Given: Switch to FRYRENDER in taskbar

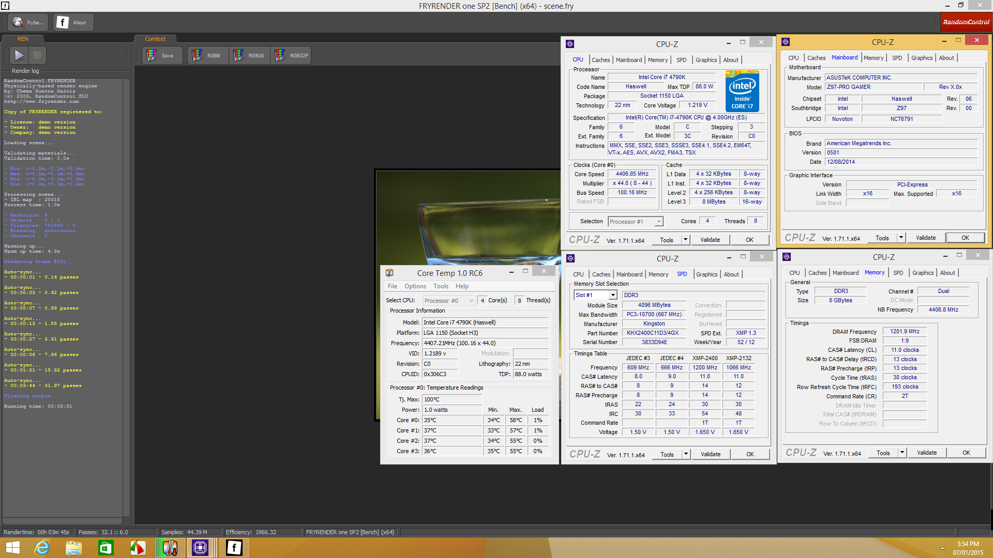Looking at the screenshot, I should pos(234,548).
